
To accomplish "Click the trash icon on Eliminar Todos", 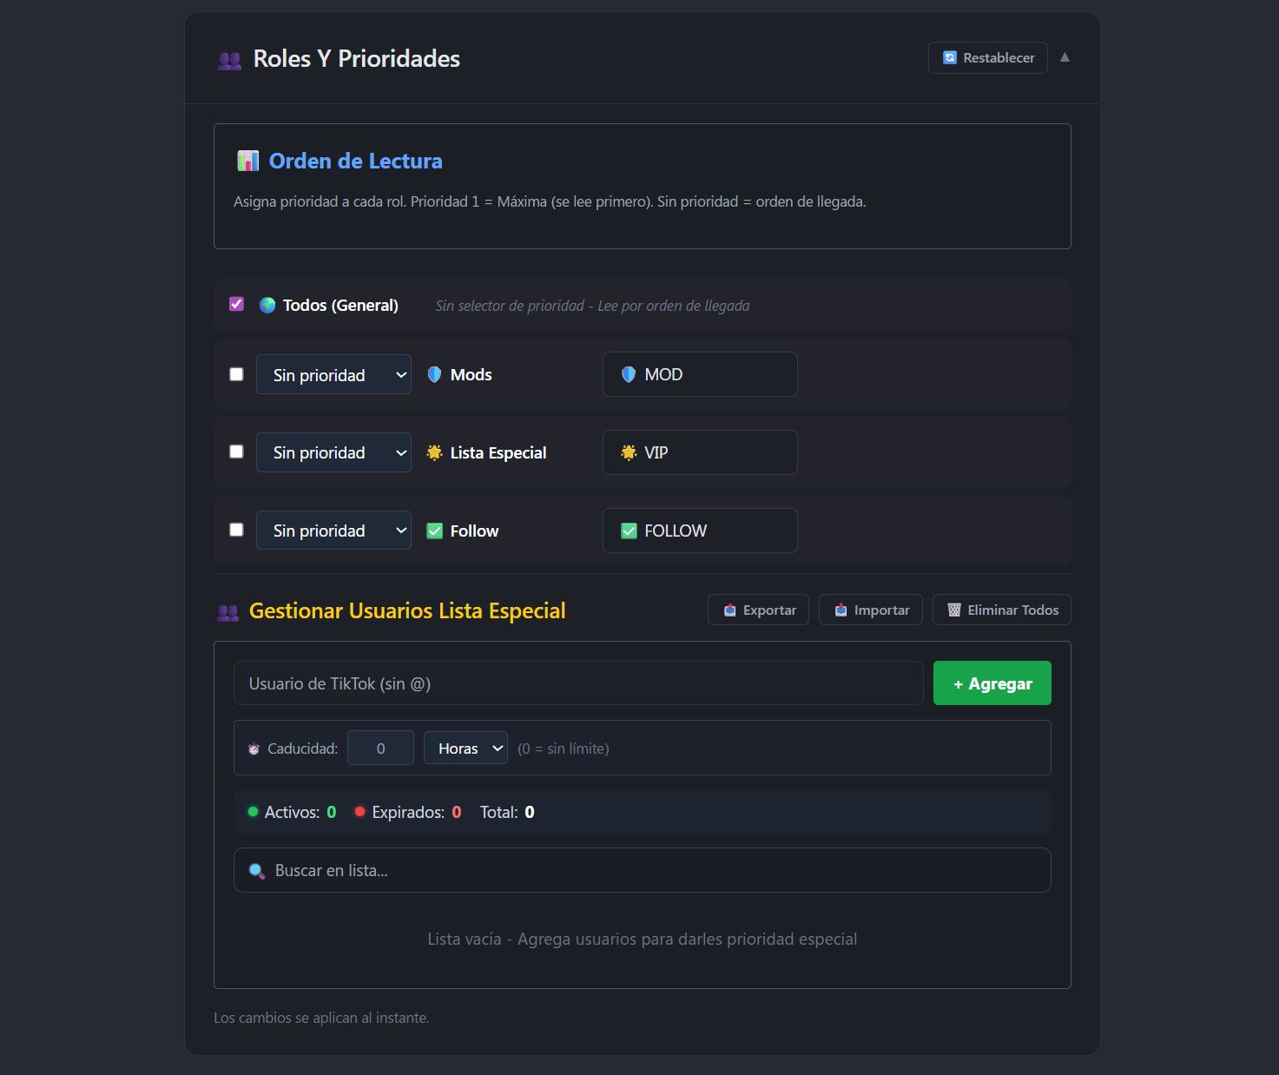I will pos(955,610).
